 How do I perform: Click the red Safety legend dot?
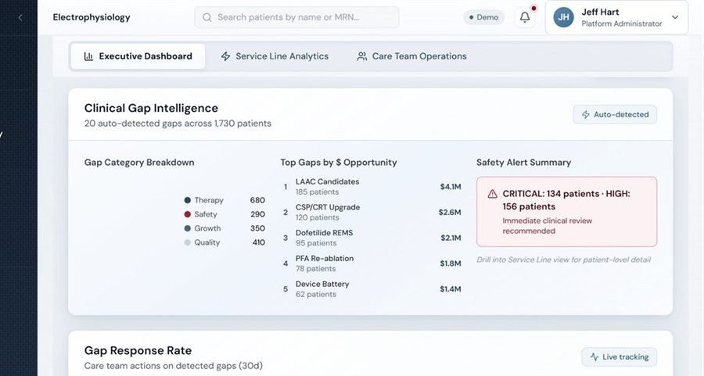pos(187,214)
